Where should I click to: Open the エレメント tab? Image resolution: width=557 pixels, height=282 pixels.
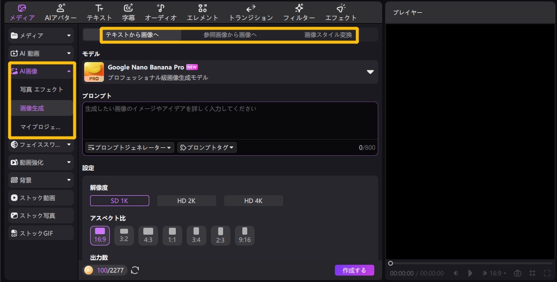pyautogui.click(x=202, y=13)
